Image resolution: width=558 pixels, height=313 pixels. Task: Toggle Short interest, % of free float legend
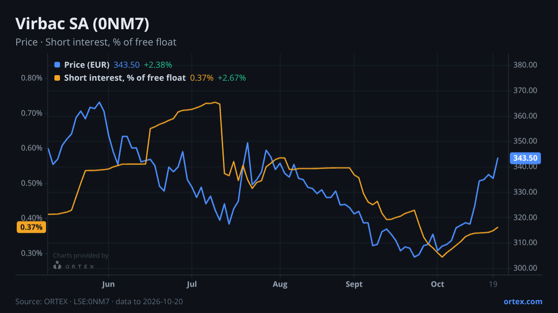pyautogui.click(x=125, y=78)
